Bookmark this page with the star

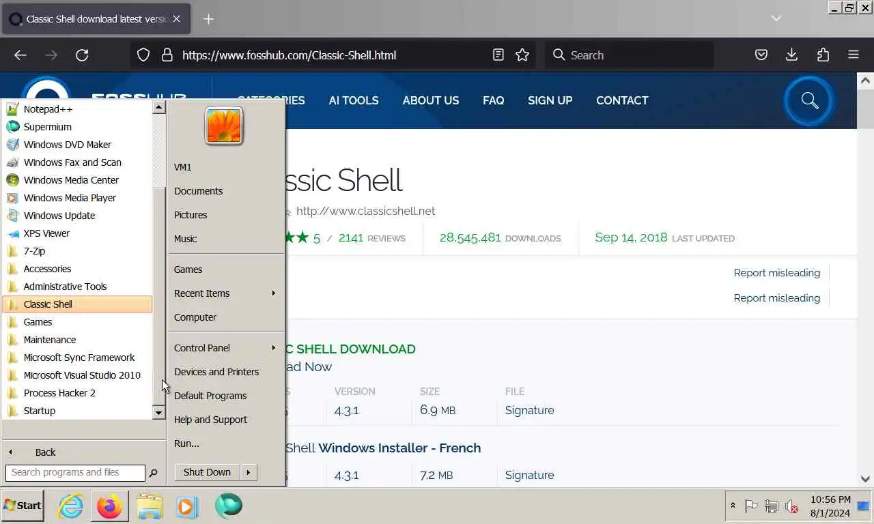[x=522, y=55]
